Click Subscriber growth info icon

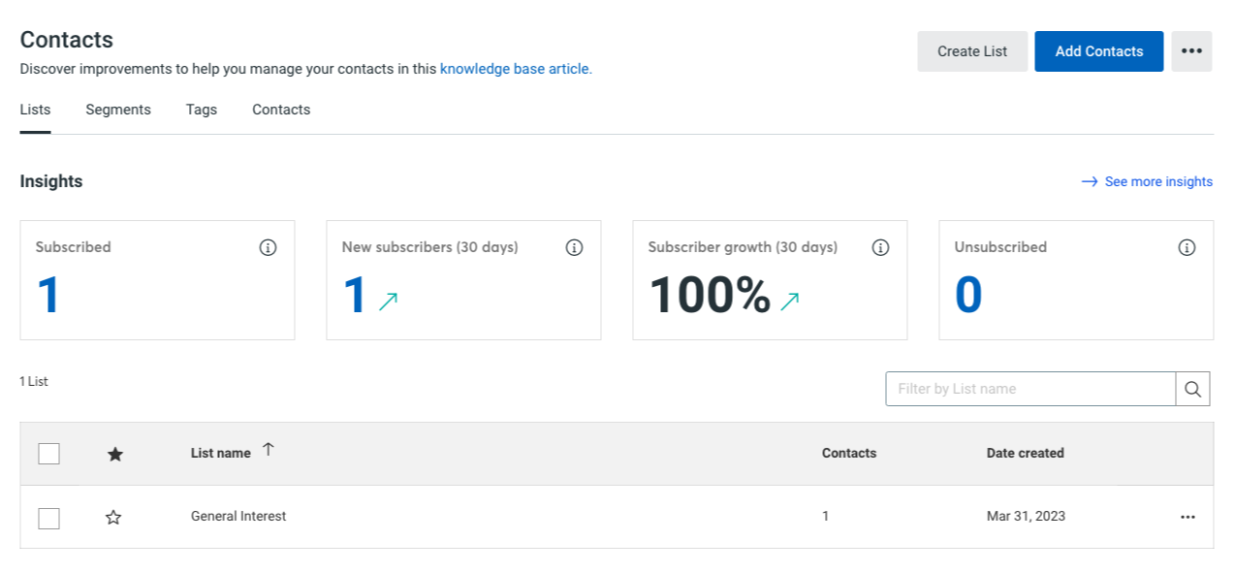[880, 247]
